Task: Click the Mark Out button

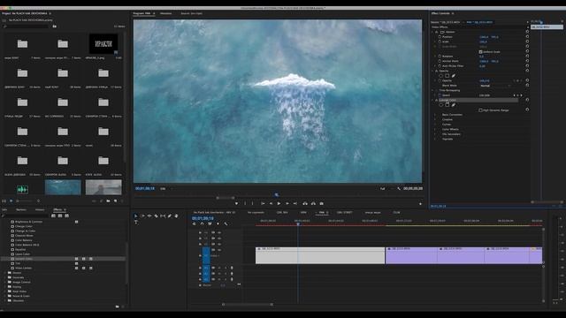Action: [253, 204]
